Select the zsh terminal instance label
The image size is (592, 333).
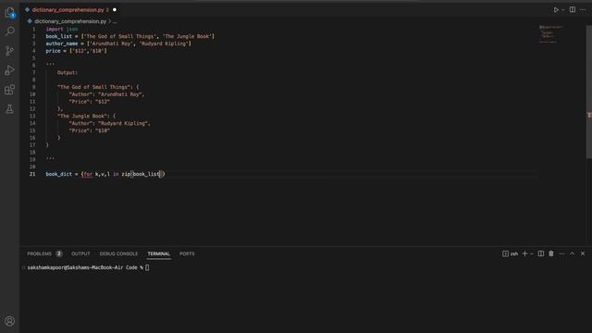pyautogui.click(x=510, y=253)
